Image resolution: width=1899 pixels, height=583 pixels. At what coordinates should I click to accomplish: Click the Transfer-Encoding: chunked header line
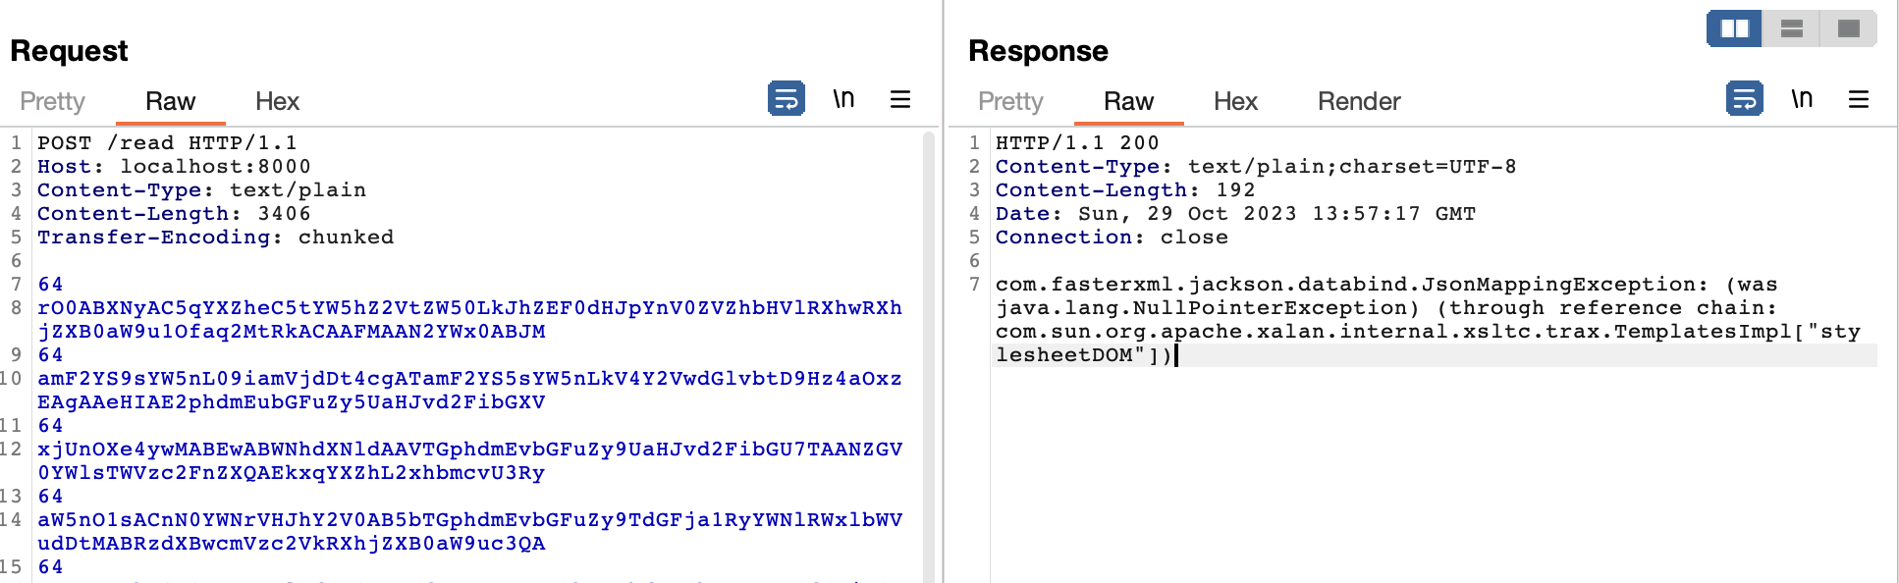215,238
